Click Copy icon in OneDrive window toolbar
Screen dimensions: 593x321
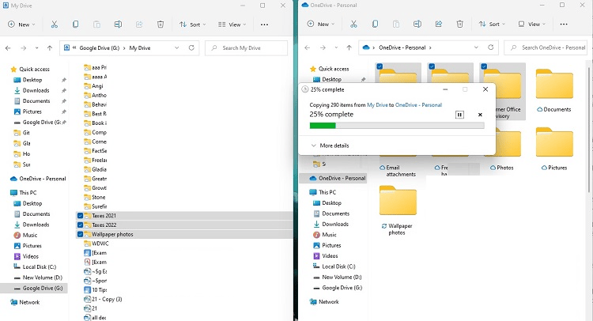pos(375,24)
